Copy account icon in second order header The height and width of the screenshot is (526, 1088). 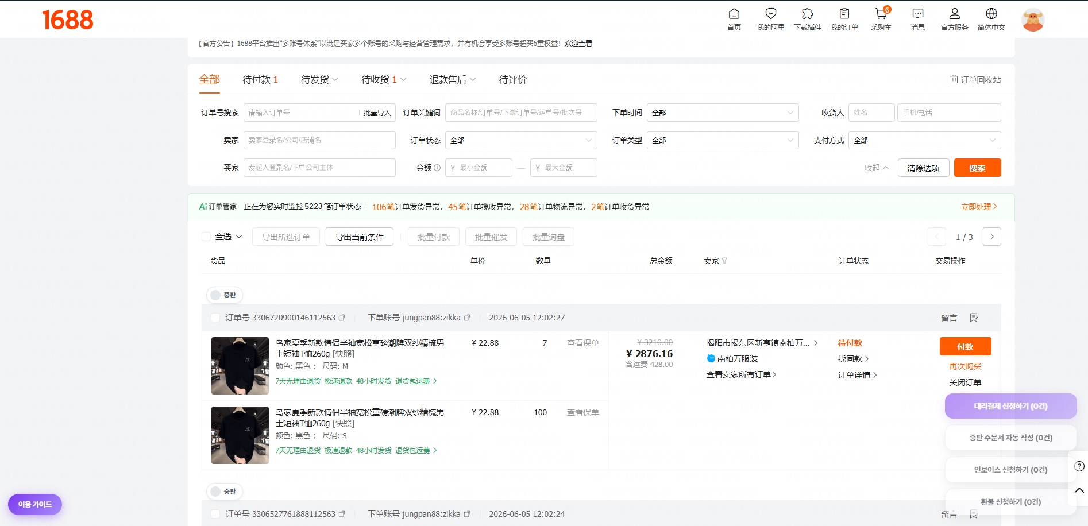point(467,514)
